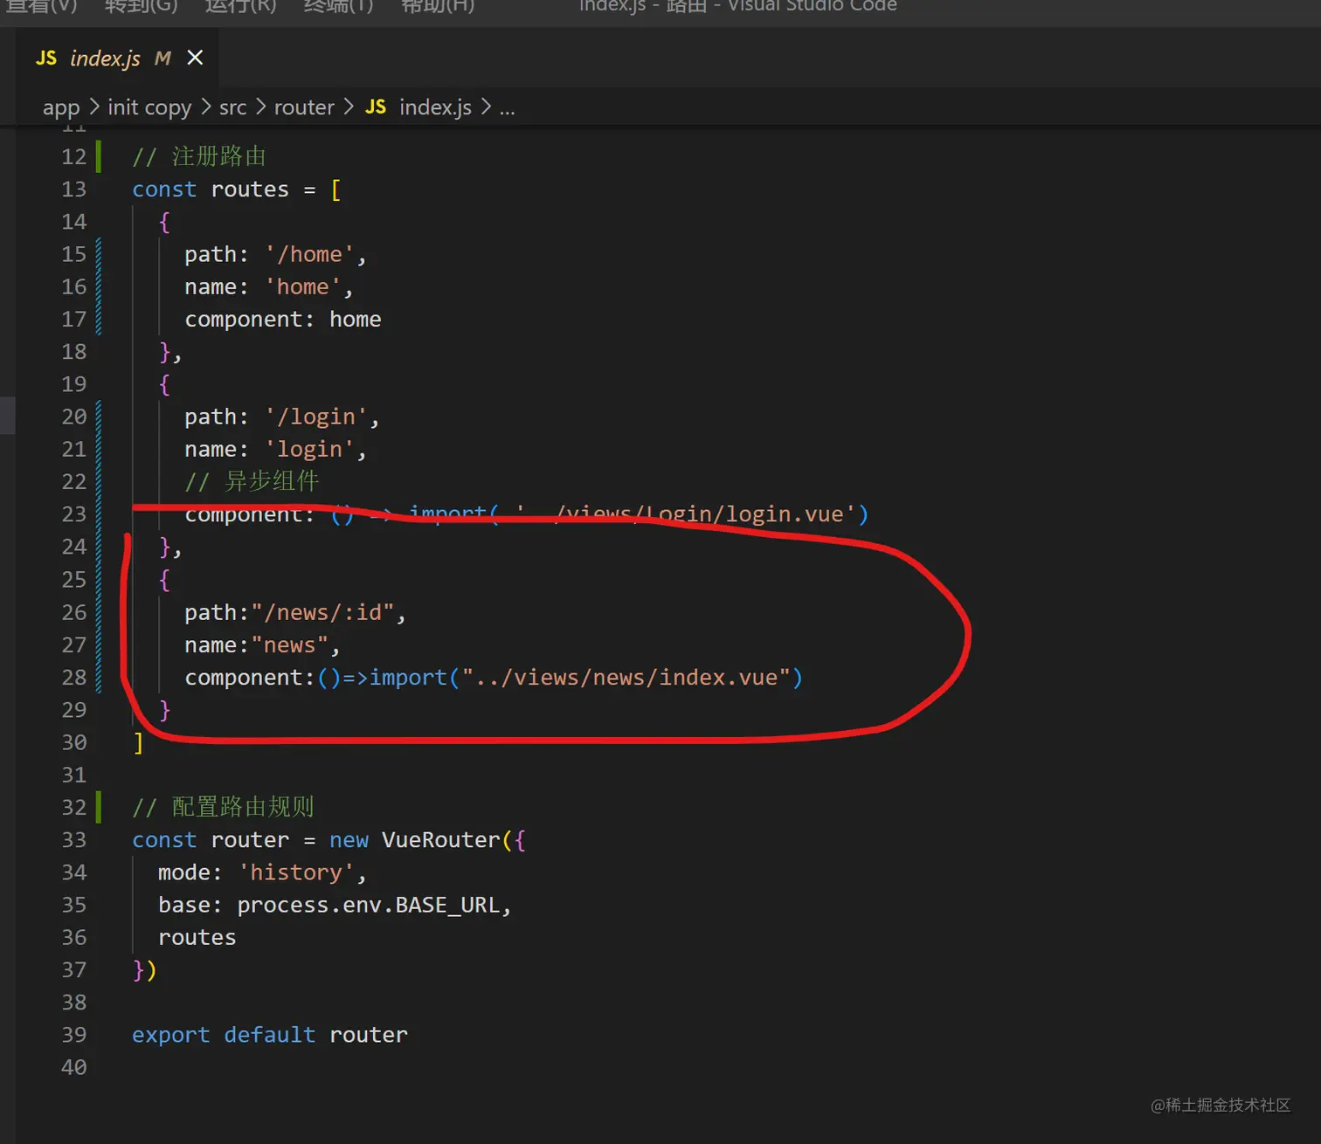Open the init copy breadcrumb folder

149,107
